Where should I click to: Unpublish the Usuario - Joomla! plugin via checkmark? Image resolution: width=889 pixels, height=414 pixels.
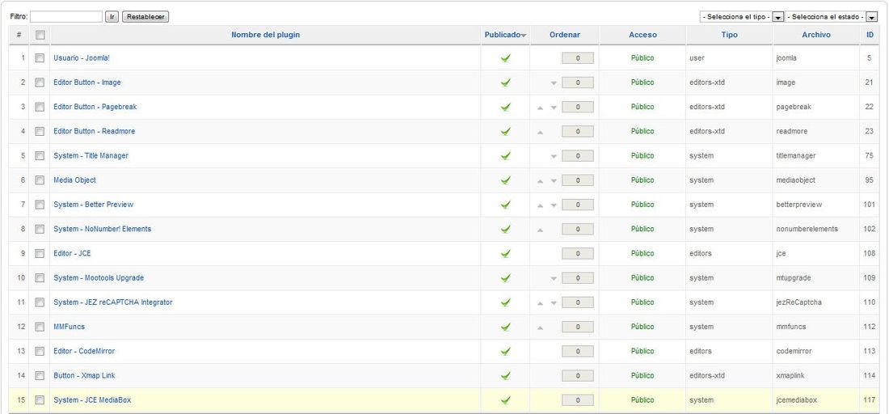click(506, 58)
